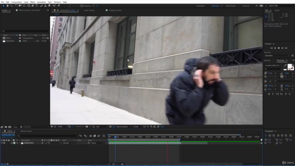Viewport: 295px width, 166px height.
Task: Open the Composition menu
Action: [17, 2]
